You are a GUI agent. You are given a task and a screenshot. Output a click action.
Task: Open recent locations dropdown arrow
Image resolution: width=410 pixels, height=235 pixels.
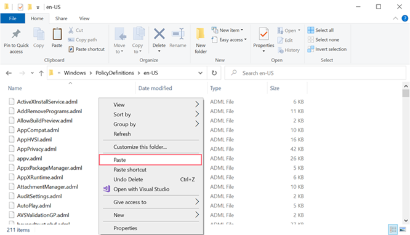coord(32,73)
